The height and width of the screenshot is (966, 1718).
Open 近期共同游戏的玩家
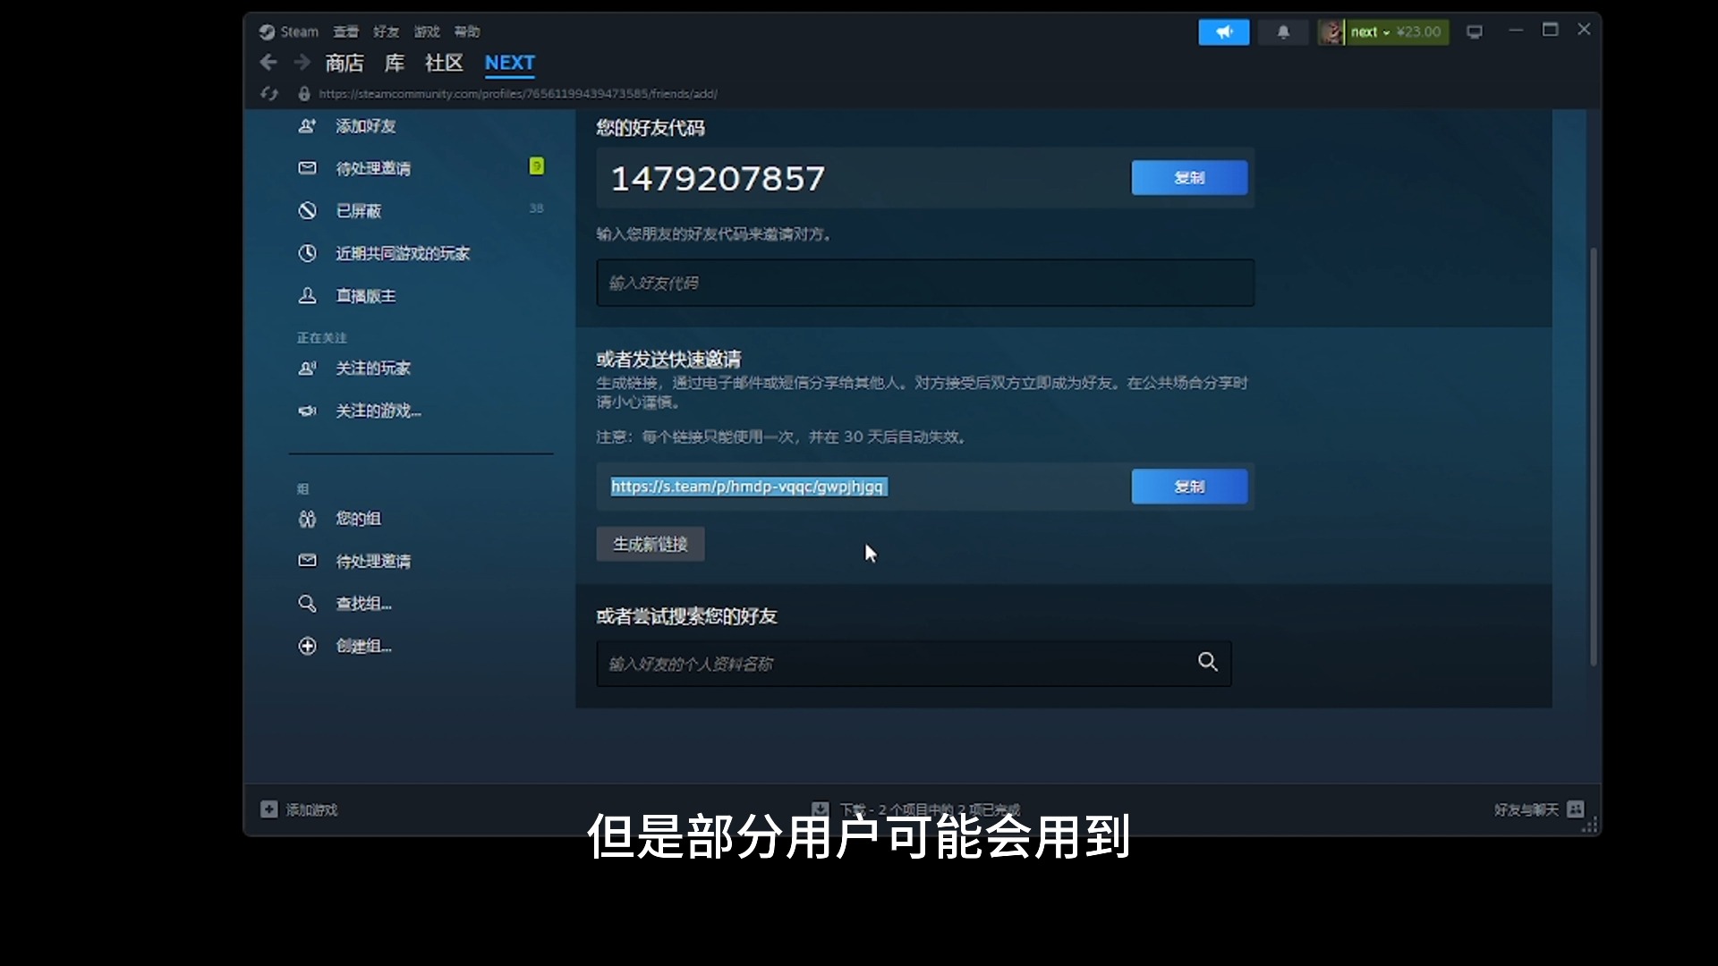[x=403, y=253]
